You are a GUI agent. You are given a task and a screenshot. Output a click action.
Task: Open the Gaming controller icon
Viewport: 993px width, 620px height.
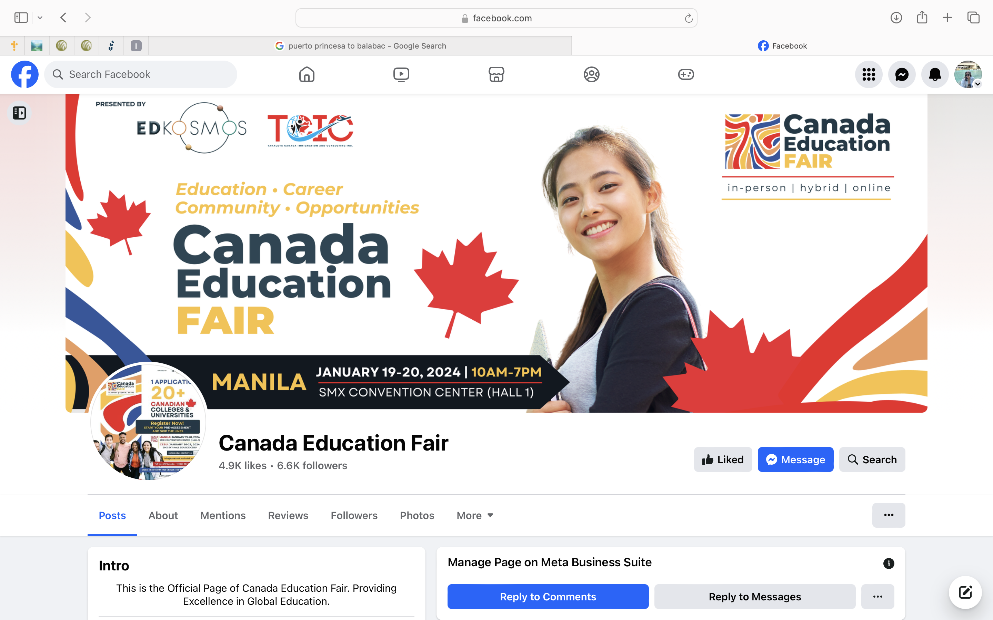[x=686, y=75]
